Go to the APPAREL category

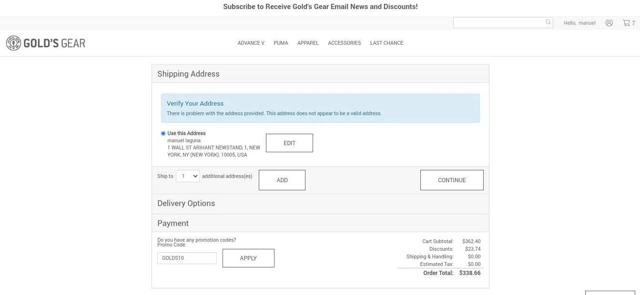[x=308, y=43]
